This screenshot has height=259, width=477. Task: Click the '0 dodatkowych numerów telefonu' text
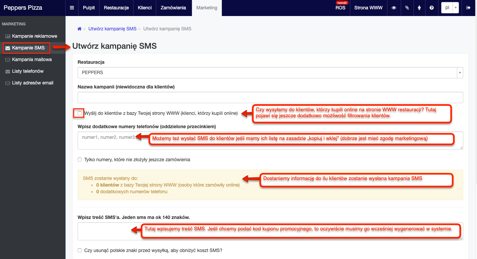pyautogui.click(x=132, y=192)
